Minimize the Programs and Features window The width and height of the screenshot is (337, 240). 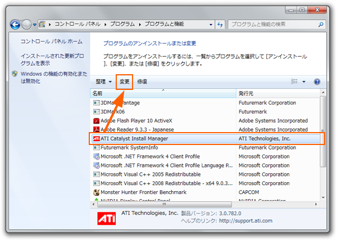[292, 10]
